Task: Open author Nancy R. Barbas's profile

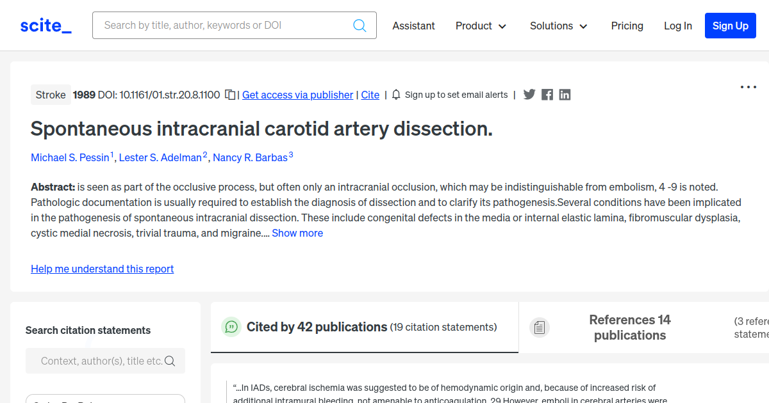Action: [x=251, y=157]
